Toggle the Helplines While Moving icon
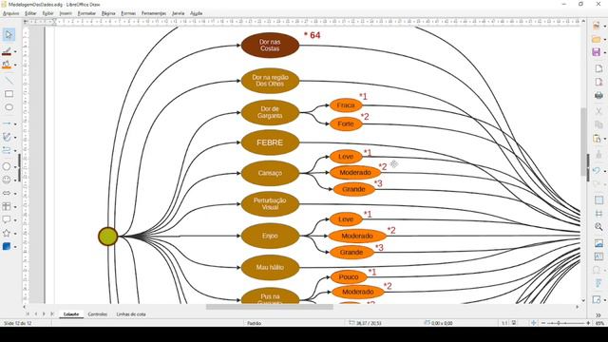The width and height of the screenshot is (608, 342). pos(598,214)
